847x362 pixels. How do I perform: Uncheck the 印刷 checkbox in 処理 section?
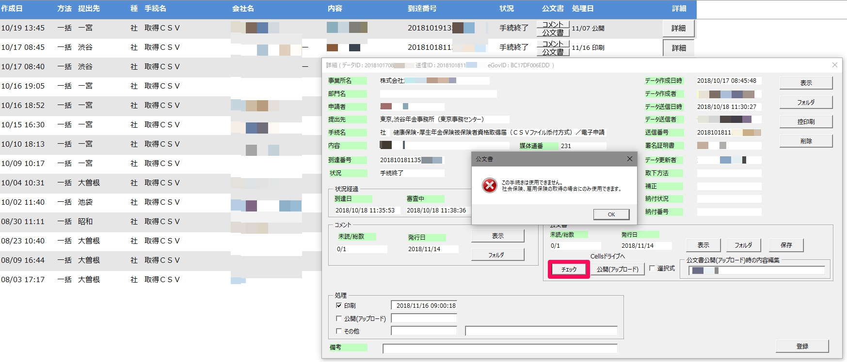click(339, 305)
